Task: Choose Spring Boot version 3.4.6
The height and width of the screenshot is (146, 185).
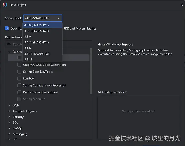Action: click(x=43, y=48)
